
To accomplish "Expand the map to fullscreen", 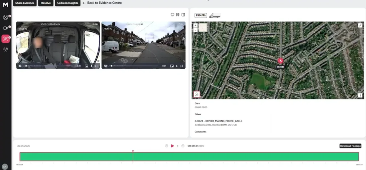I will (360, 25).
